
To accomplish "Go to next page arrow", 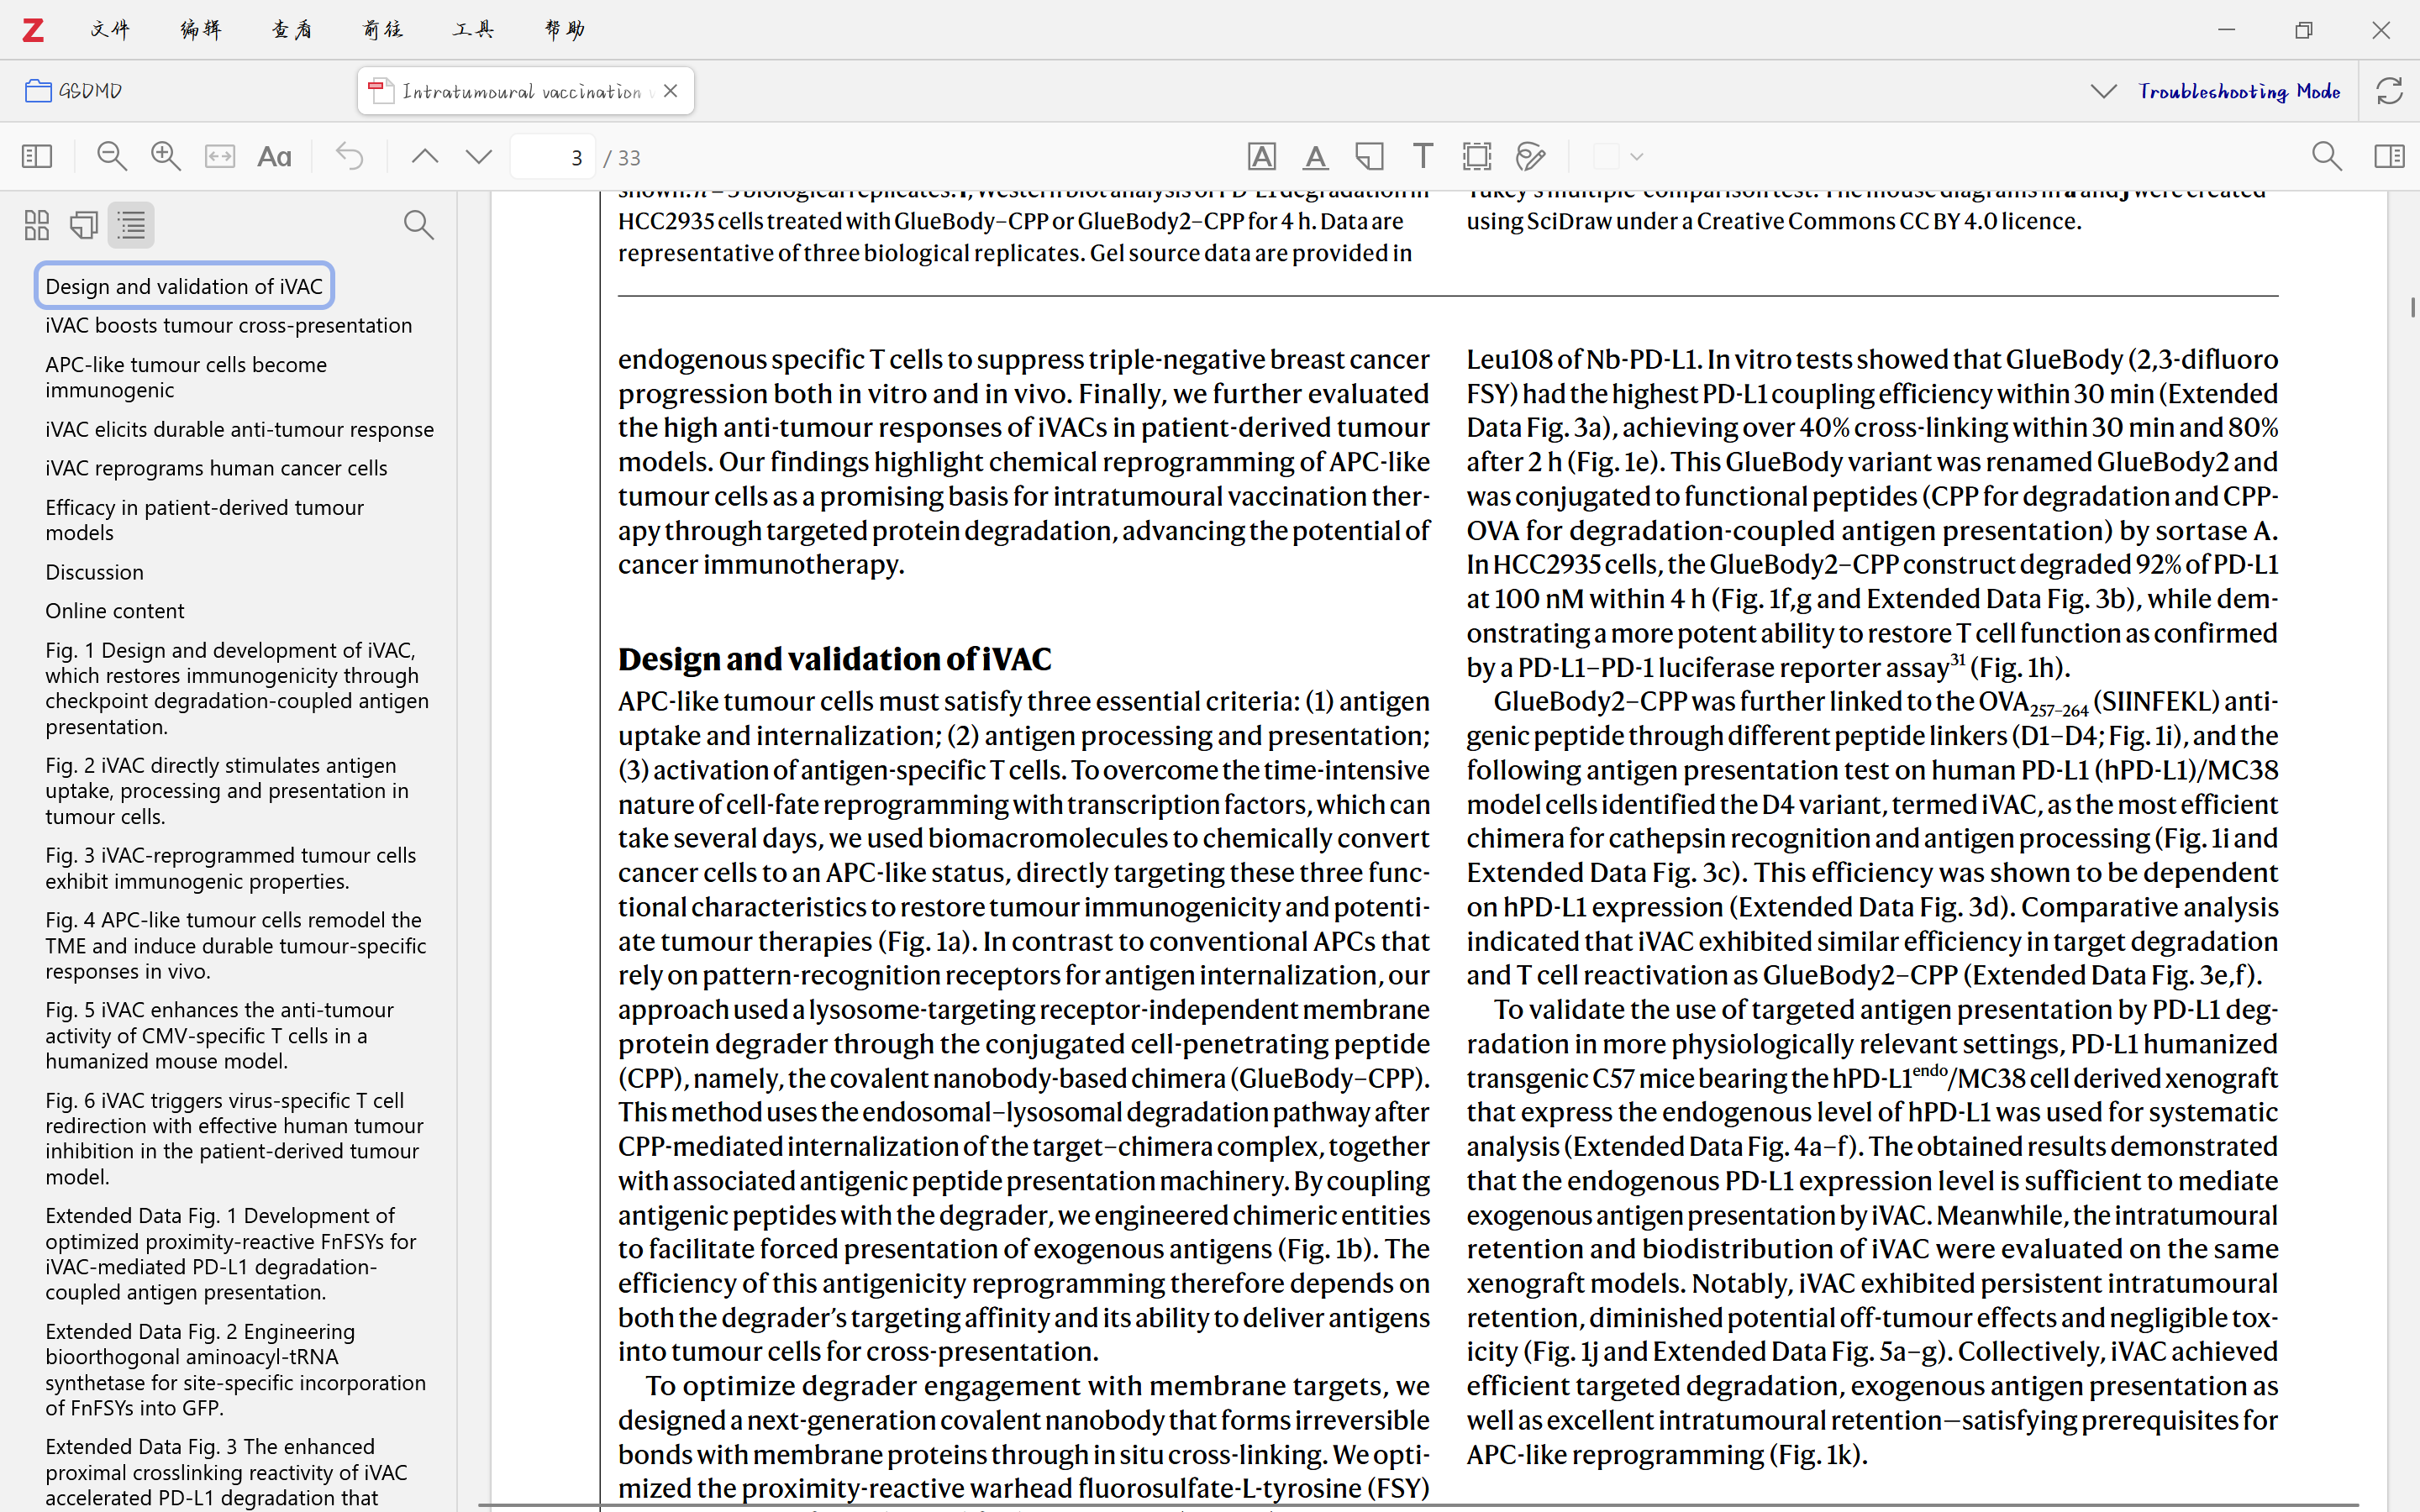I will [x=479, y=157].
